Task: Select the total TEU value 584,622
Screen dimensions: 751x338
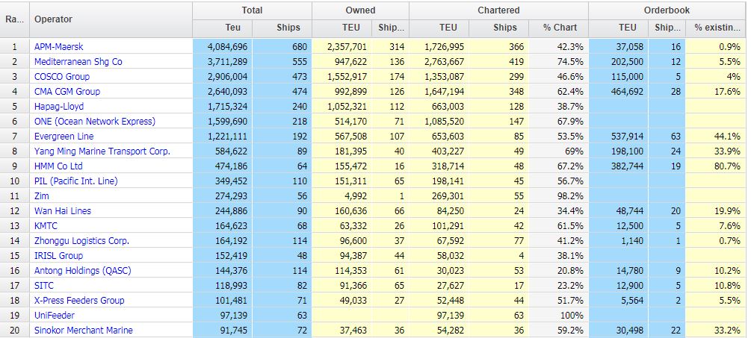Action: [x=232, y=151]
